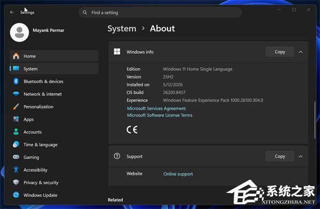320x209 pixels.
Task: Open Privacy & security settings
Action: (x=54, y=182)
